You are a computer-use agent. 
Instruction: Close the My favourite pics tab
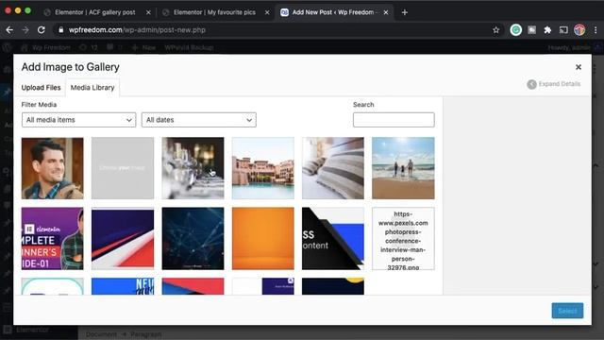tap(267, 12)
